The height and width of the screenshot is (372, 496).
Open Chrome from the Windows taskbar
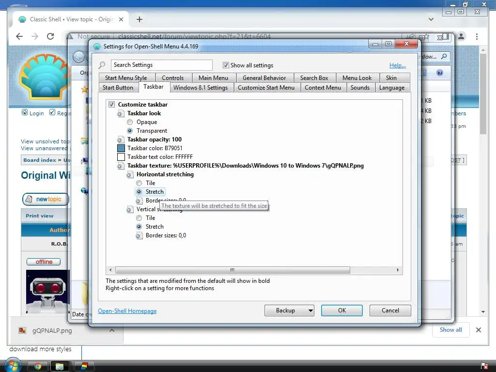[38, 366]
